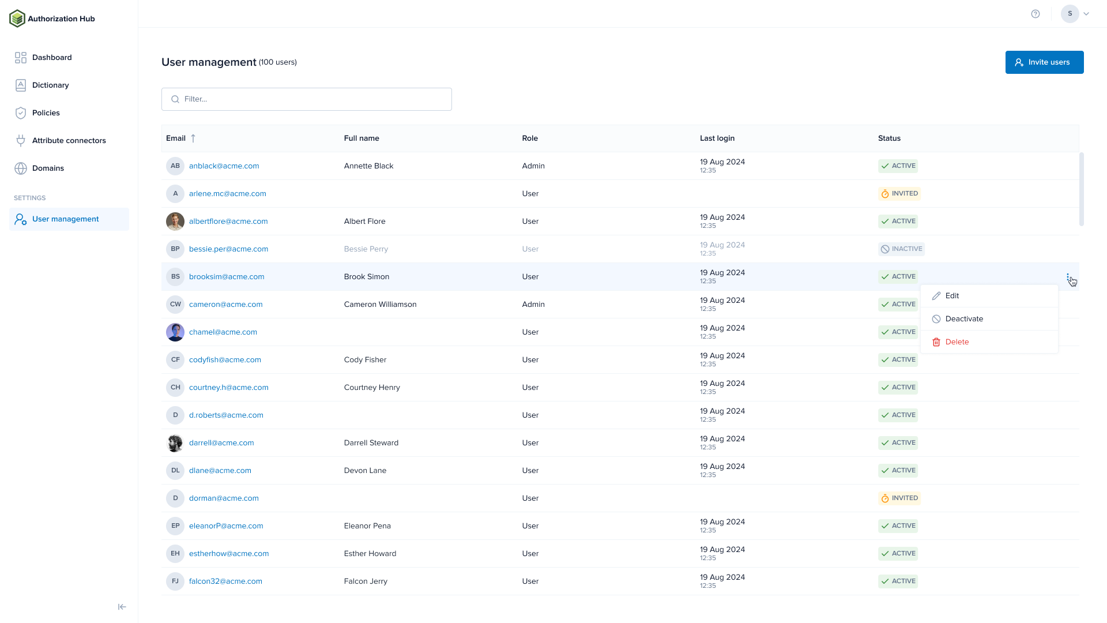Click the Attribute connectors plug icon

point(21,141)
